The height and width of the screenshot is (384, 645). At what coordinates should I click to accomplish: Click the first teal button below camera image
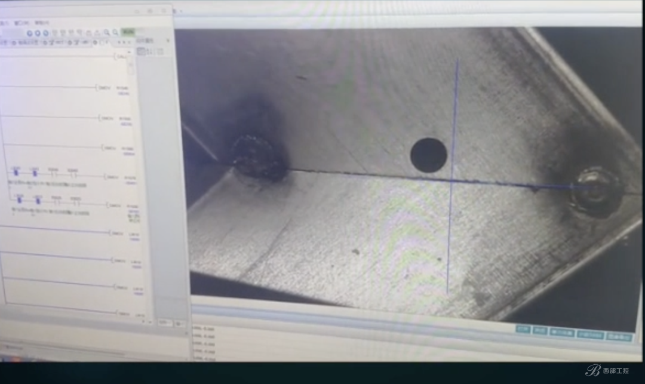tap(523, 329)
